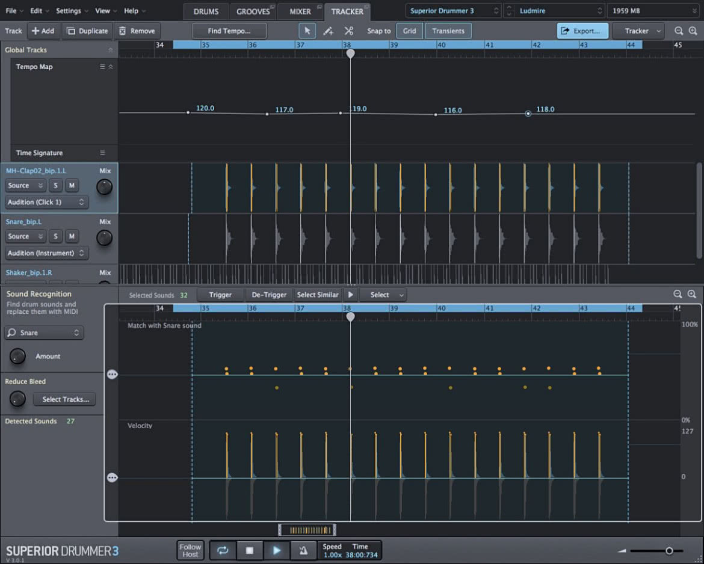
Task: Open the Time Signature options menu icon
Action: click(x=102, y=153)
